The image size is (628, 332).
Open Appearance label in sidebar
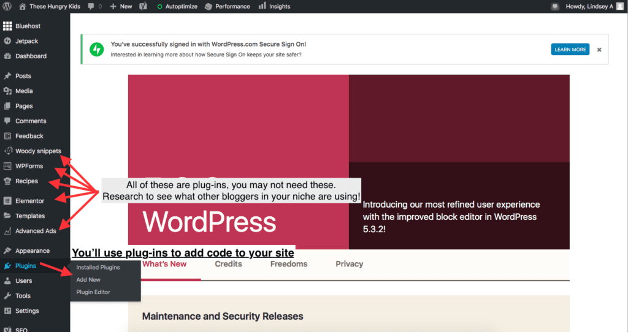point(33,251)
